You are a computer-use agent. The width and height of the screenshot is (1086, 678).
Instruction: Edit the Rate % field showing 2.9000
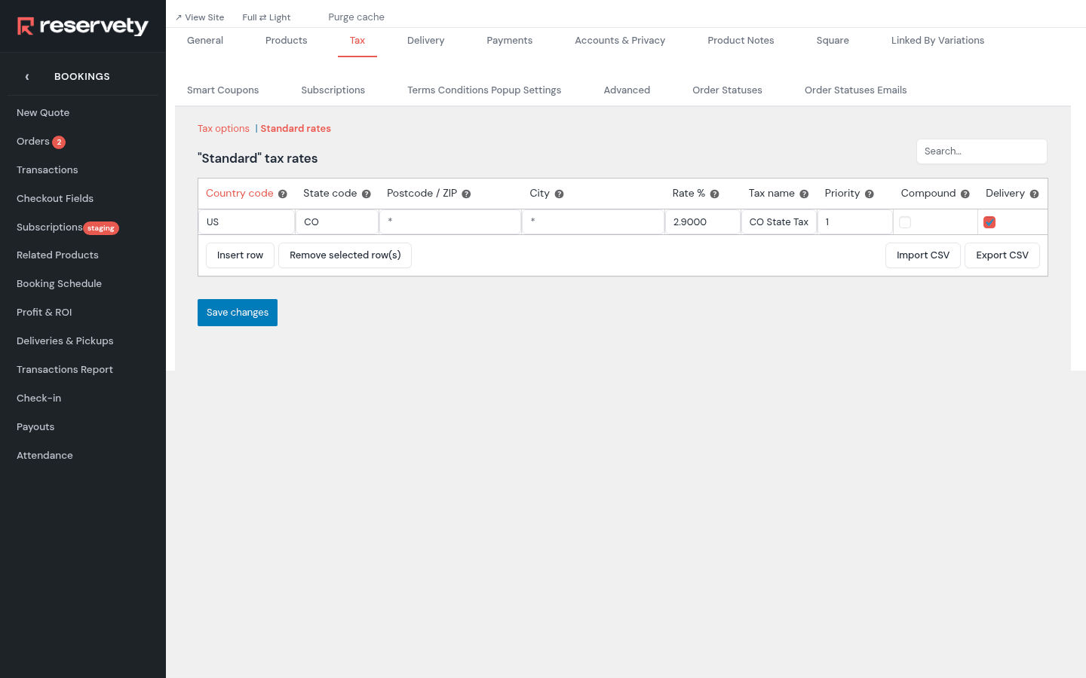click(x=703, y=222)
